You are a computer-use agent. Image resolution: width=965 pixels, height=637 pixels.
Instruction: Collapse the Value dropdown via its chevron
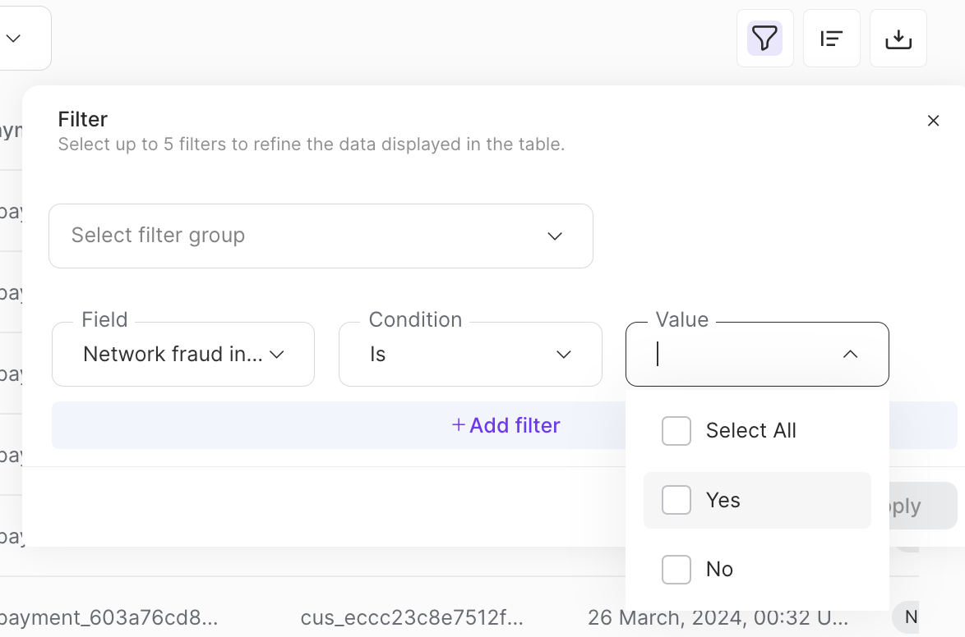851,354
